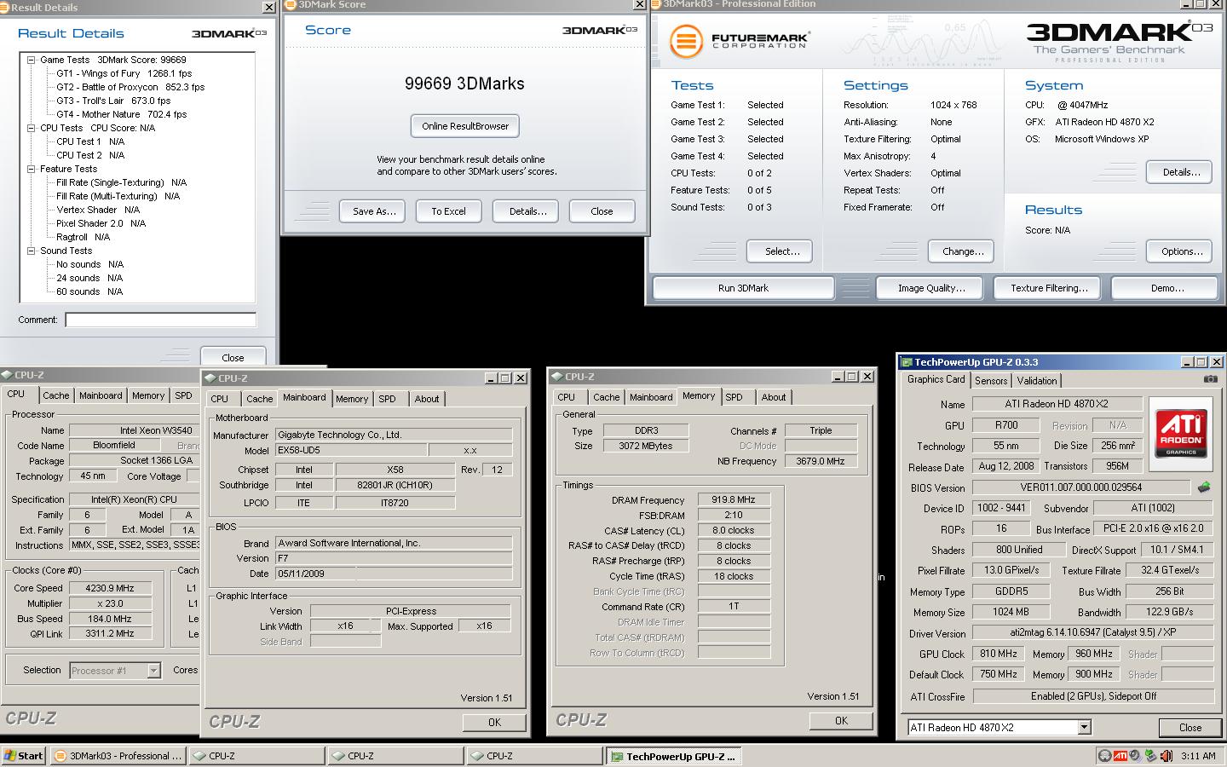Click the 3:11 AM system clock
The image size is (1227, 767).
click(x=1198, y=756)
